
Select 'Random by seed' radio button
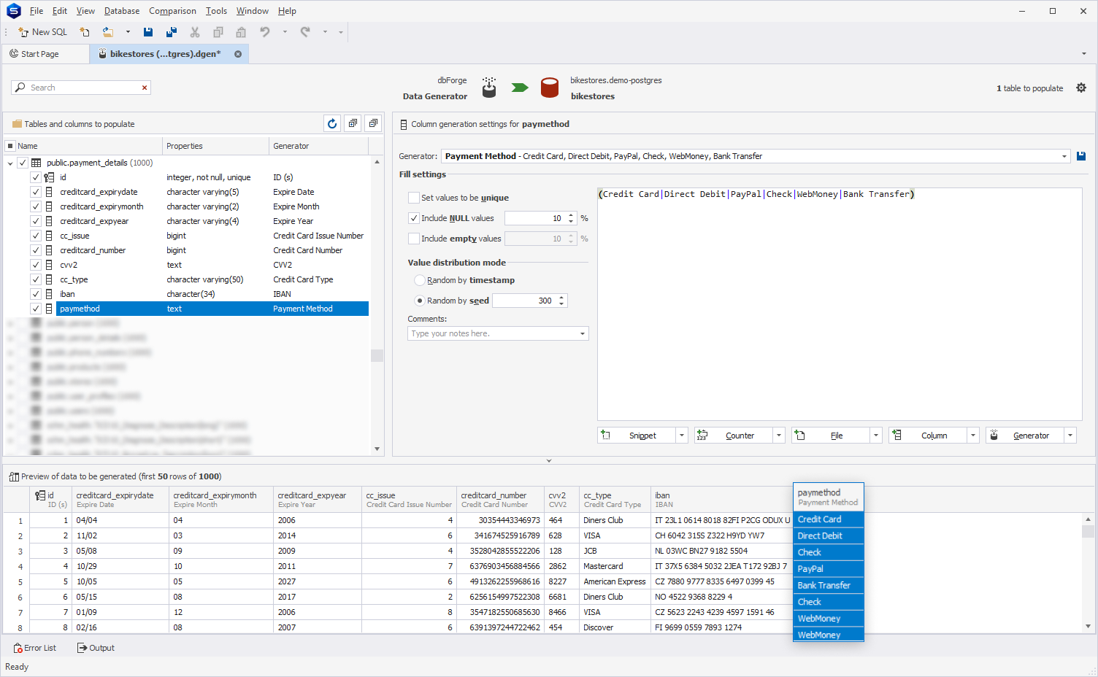click(x=419, y=301)
